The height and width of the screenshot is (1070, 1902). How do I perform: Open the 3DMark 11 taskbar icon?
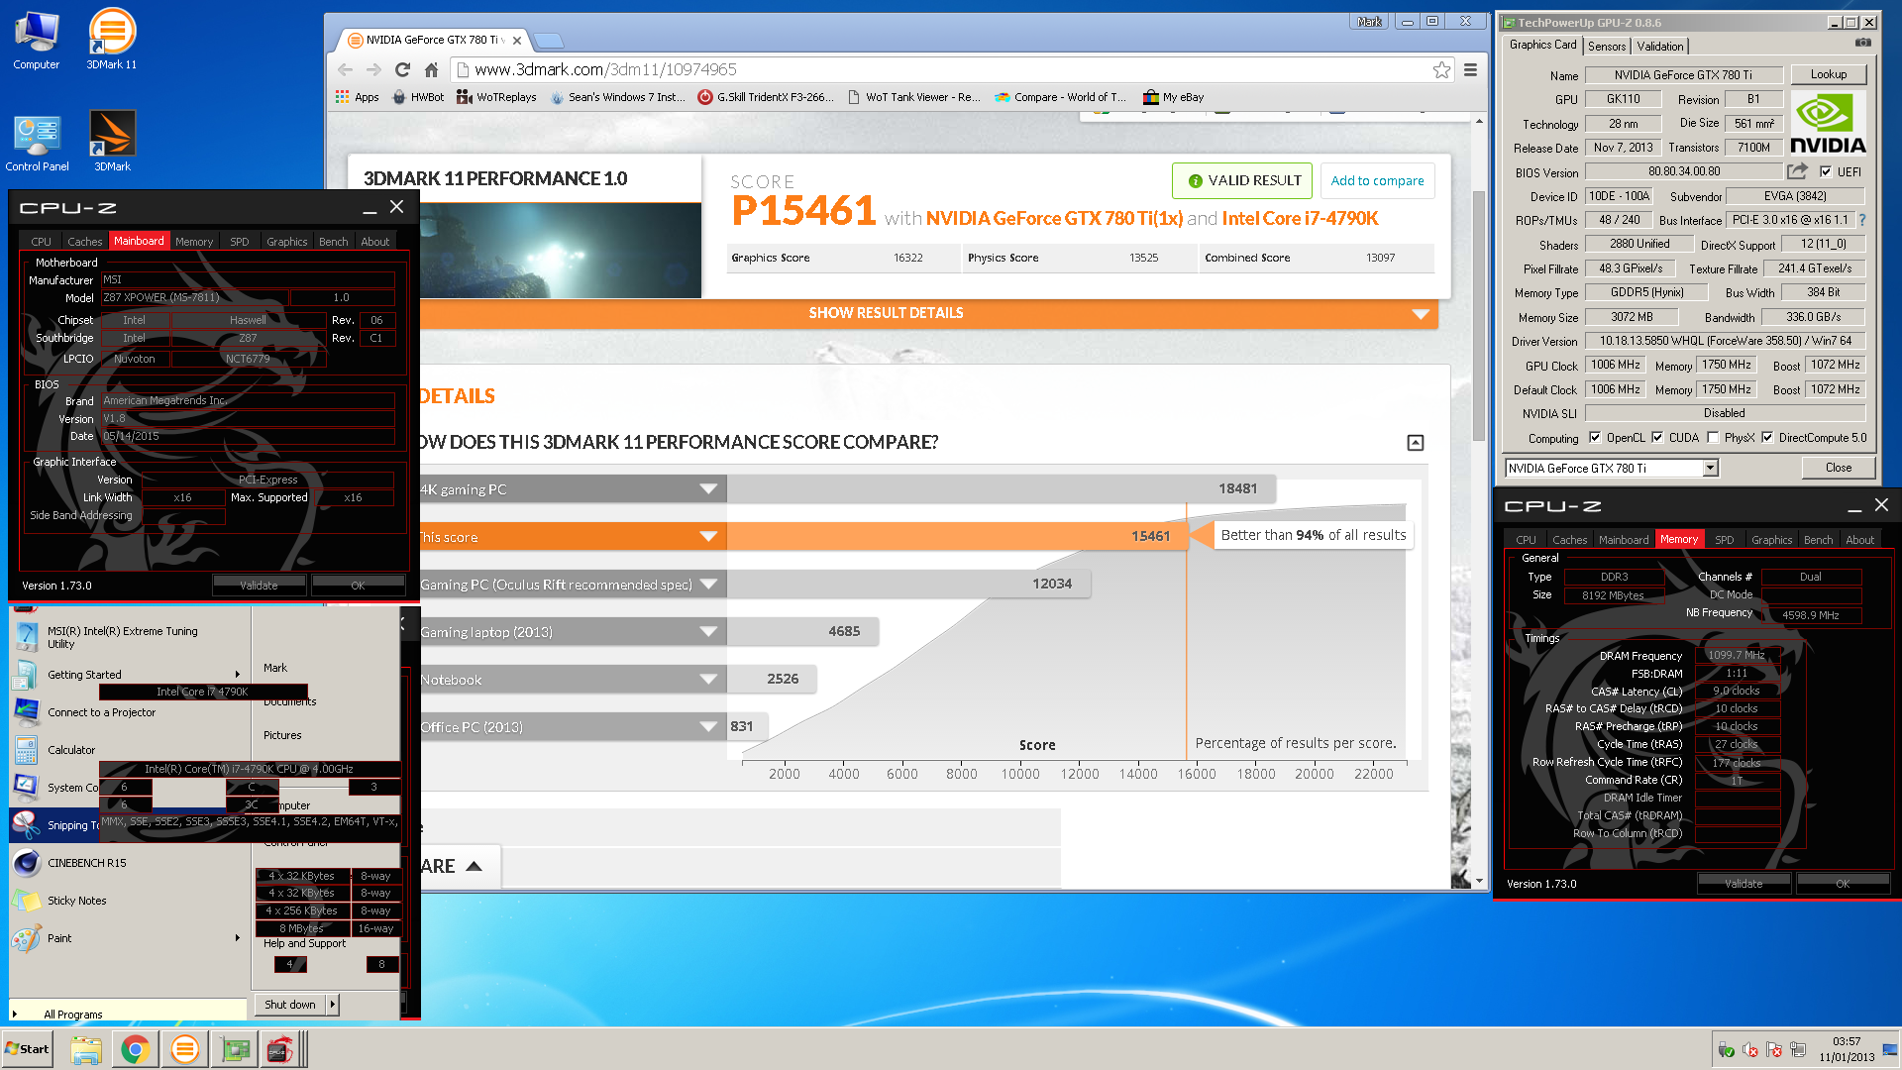185,1049
